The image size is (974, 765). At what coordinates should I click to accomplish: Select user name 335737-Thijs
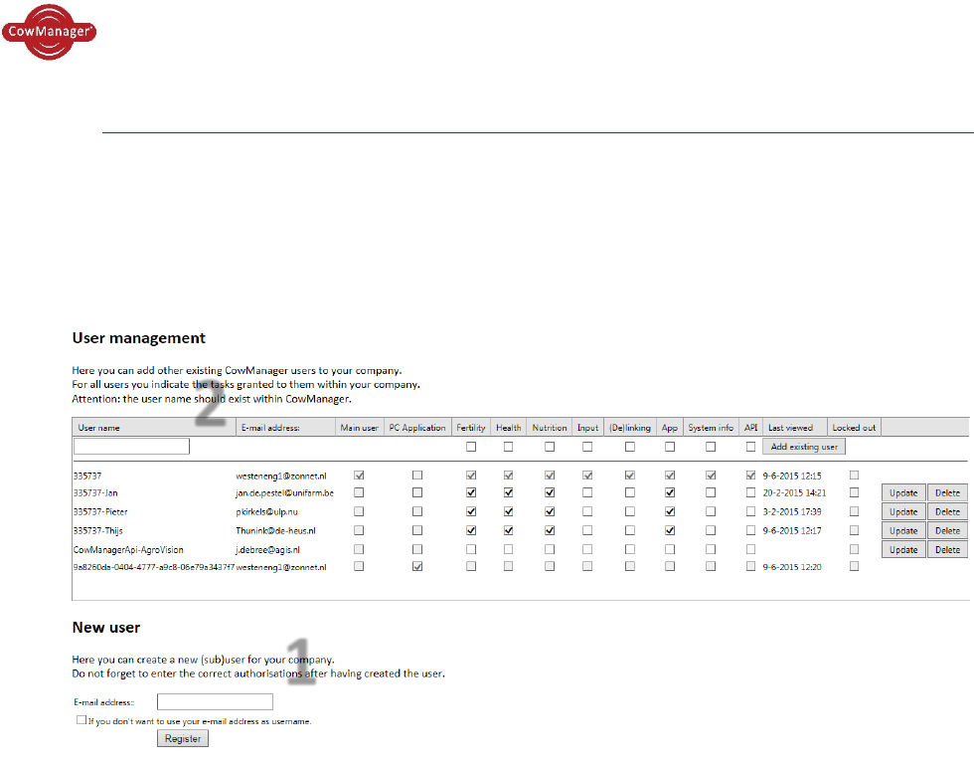pos(98,530)
